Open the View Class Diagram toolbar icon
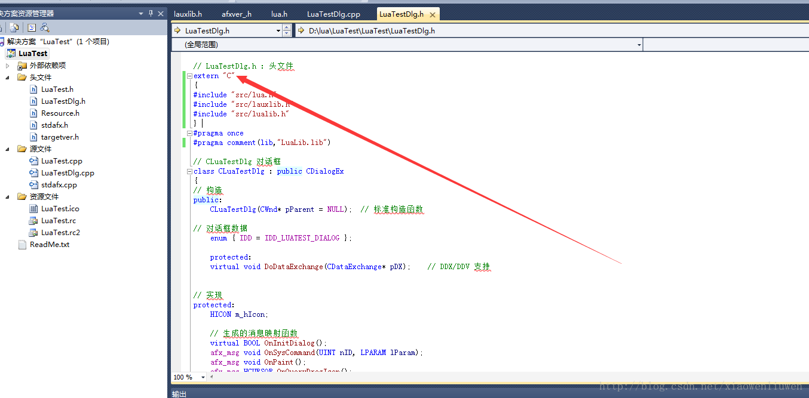This screenshot has height=398, width=809. [45, 27]
